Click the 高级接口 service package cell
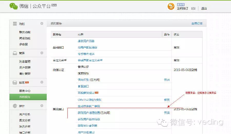The height and width of the screenshot is (134, 231). [58, 109]
